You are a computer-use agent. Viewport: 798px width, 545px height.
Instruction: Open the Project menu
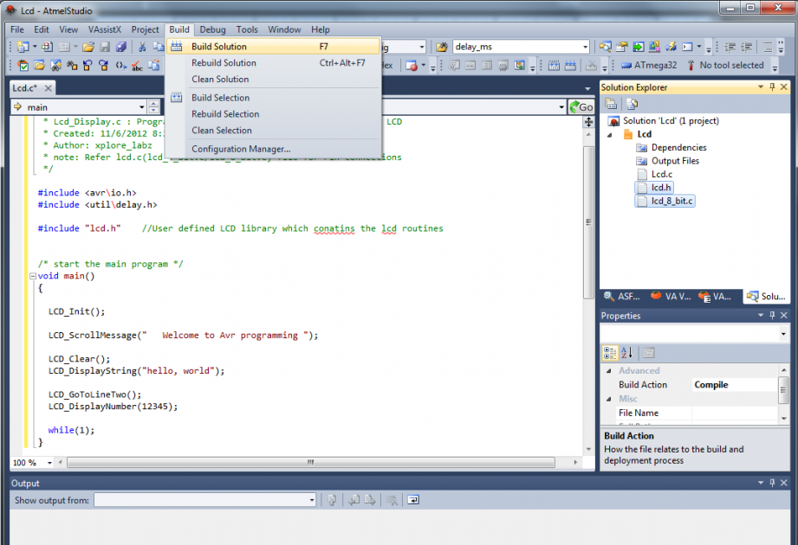coord(145,29)
